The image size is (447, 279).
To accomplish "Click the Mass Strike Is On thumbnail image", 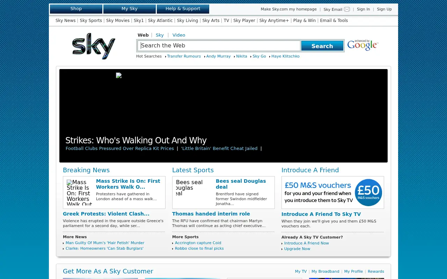I will point(79,192).
